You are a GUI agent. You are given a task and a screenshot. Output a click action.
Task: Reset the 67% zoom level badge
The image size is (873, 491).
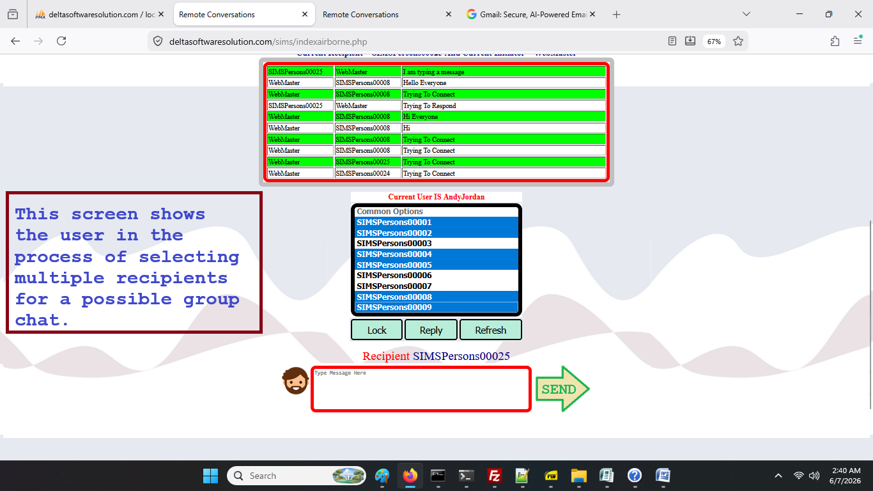(714, 41)
